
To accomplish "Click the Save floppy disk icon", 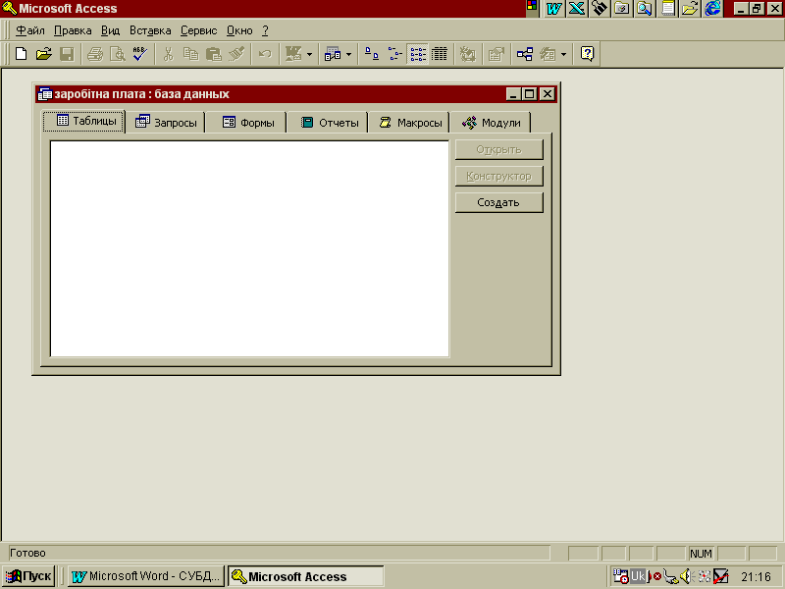I will (67, 54).
